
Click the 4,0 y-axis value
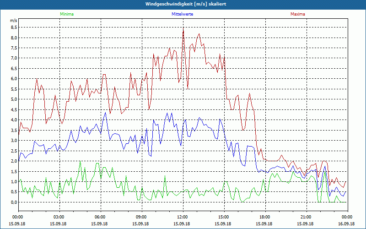coord(14,120)
